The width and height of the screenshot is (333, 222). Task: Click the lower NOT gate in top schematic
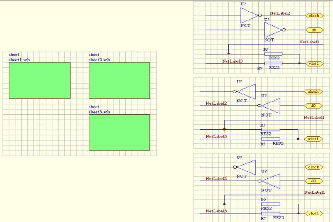pyautogui.click(x=273, y=30)
